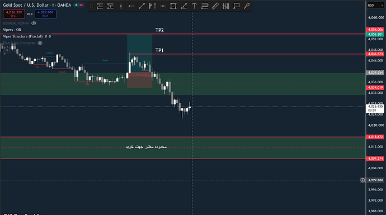Image resolution: width=386 pixels, height=215 pixels.
Task: Select the flag and arrow range tool
Action: click(152, 6)
